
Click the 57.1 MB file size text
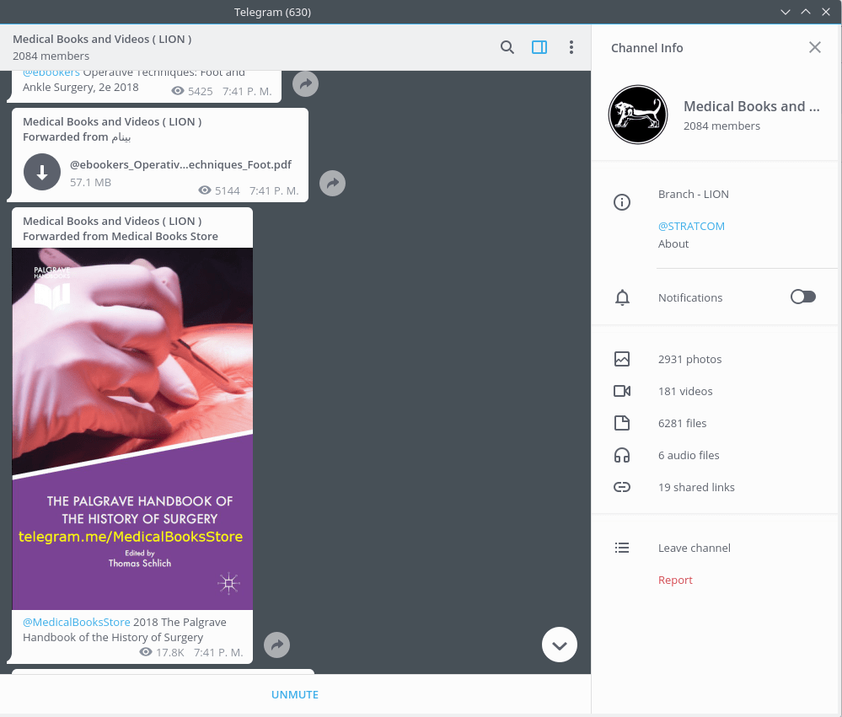90,183
